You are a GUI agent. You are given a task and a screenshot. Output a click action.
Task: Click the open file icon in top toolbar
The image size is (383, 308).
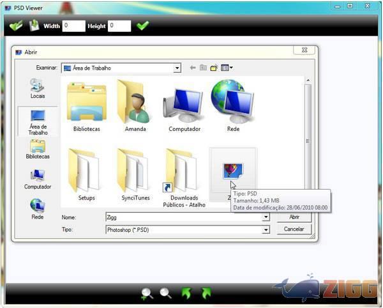coord(16,26)
